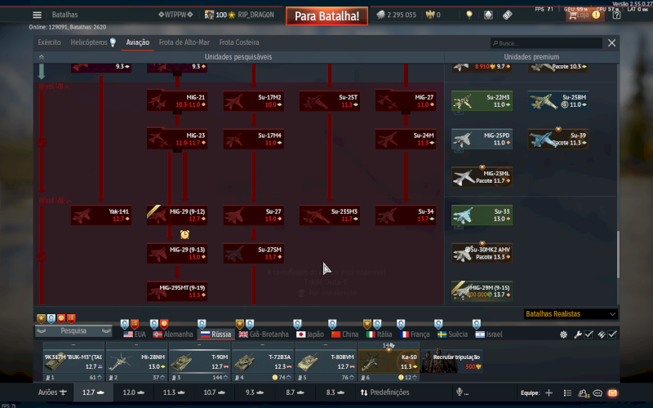
Task: Click the ammunition auto-refill icon
Action: (x=602, y=335)
